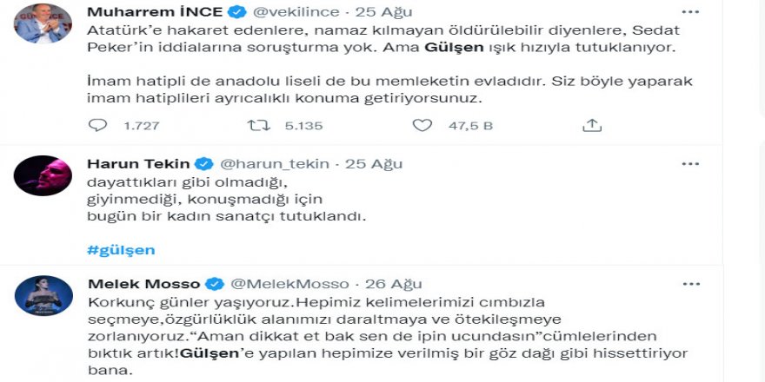Open the 25 Ağu timestamp on Harun Tekin's tweet
The width and height of the screenshot is (765, 382).
pyautogui.click(x=368, y=163)
